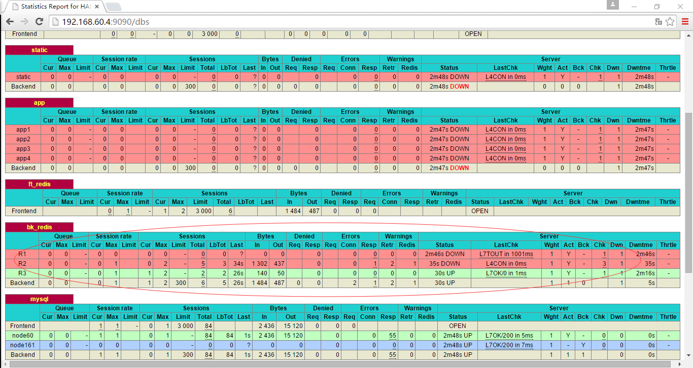This screenshot has width=693, height=368.
Task: Open the bk_redis proxy section title
Action: (39, 227)
